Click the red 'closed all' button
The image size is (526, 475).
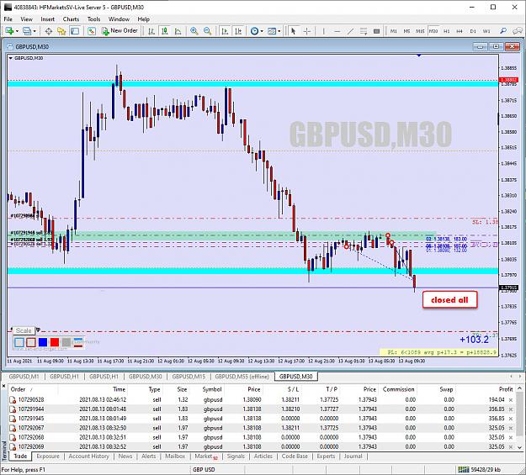449,299
